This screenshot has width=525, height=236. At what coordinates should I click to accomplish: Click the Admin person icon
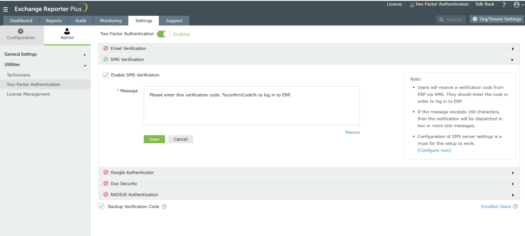(67, 31)
